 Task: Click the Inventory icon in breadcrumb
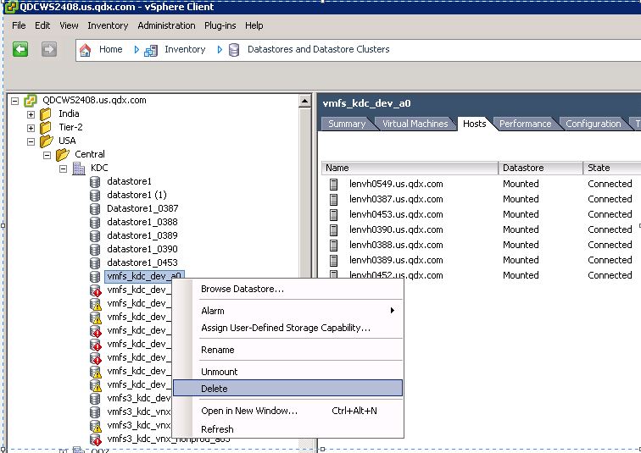pos(151,51)
